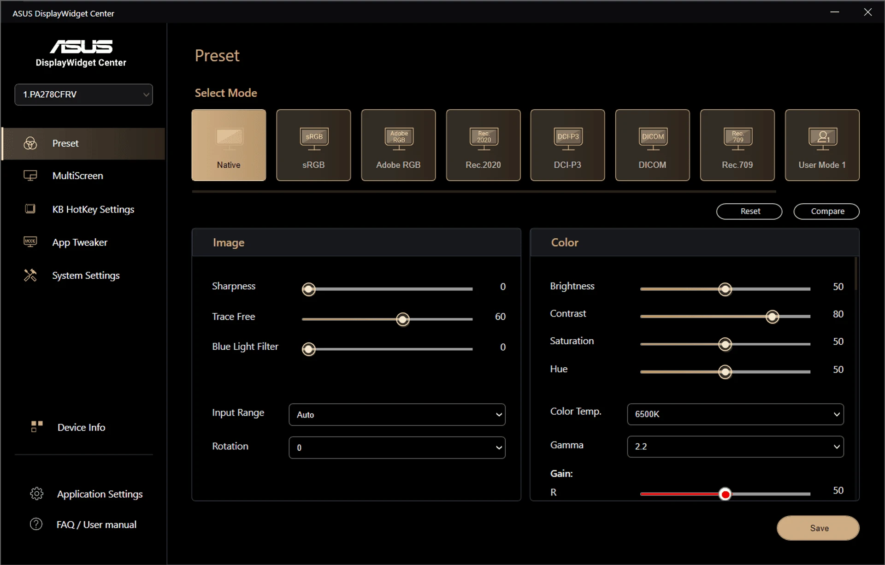This screenshot has height=565, width=885.
Task: Click the Compare button
Action: point(826,211)
